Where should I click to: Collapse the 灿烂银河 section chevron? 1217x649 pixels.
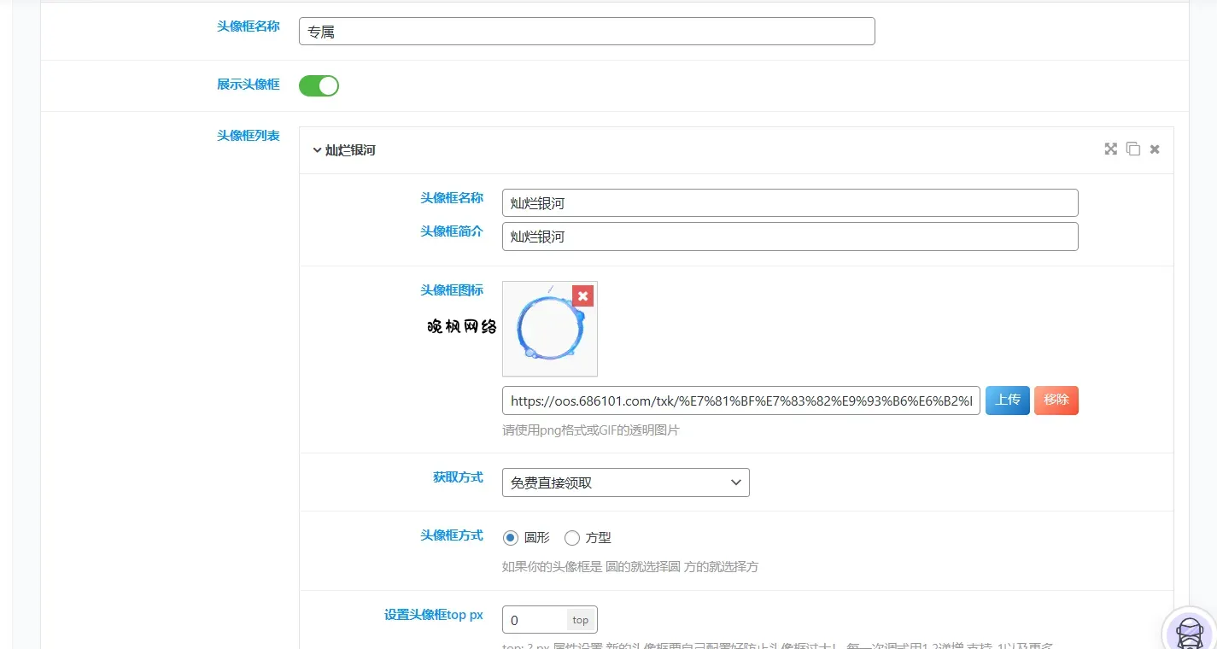click(317, 150)
